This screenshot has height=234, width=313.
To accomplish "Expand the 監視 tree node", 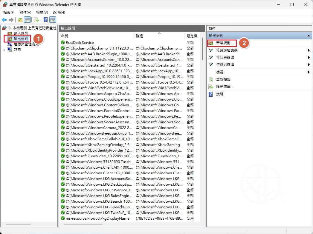I will coord(4,50).
